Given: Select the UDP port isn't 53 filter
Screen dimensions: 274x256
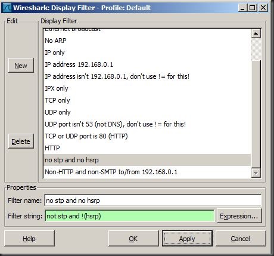Looking at the screenshot, I should pos(147,124).
